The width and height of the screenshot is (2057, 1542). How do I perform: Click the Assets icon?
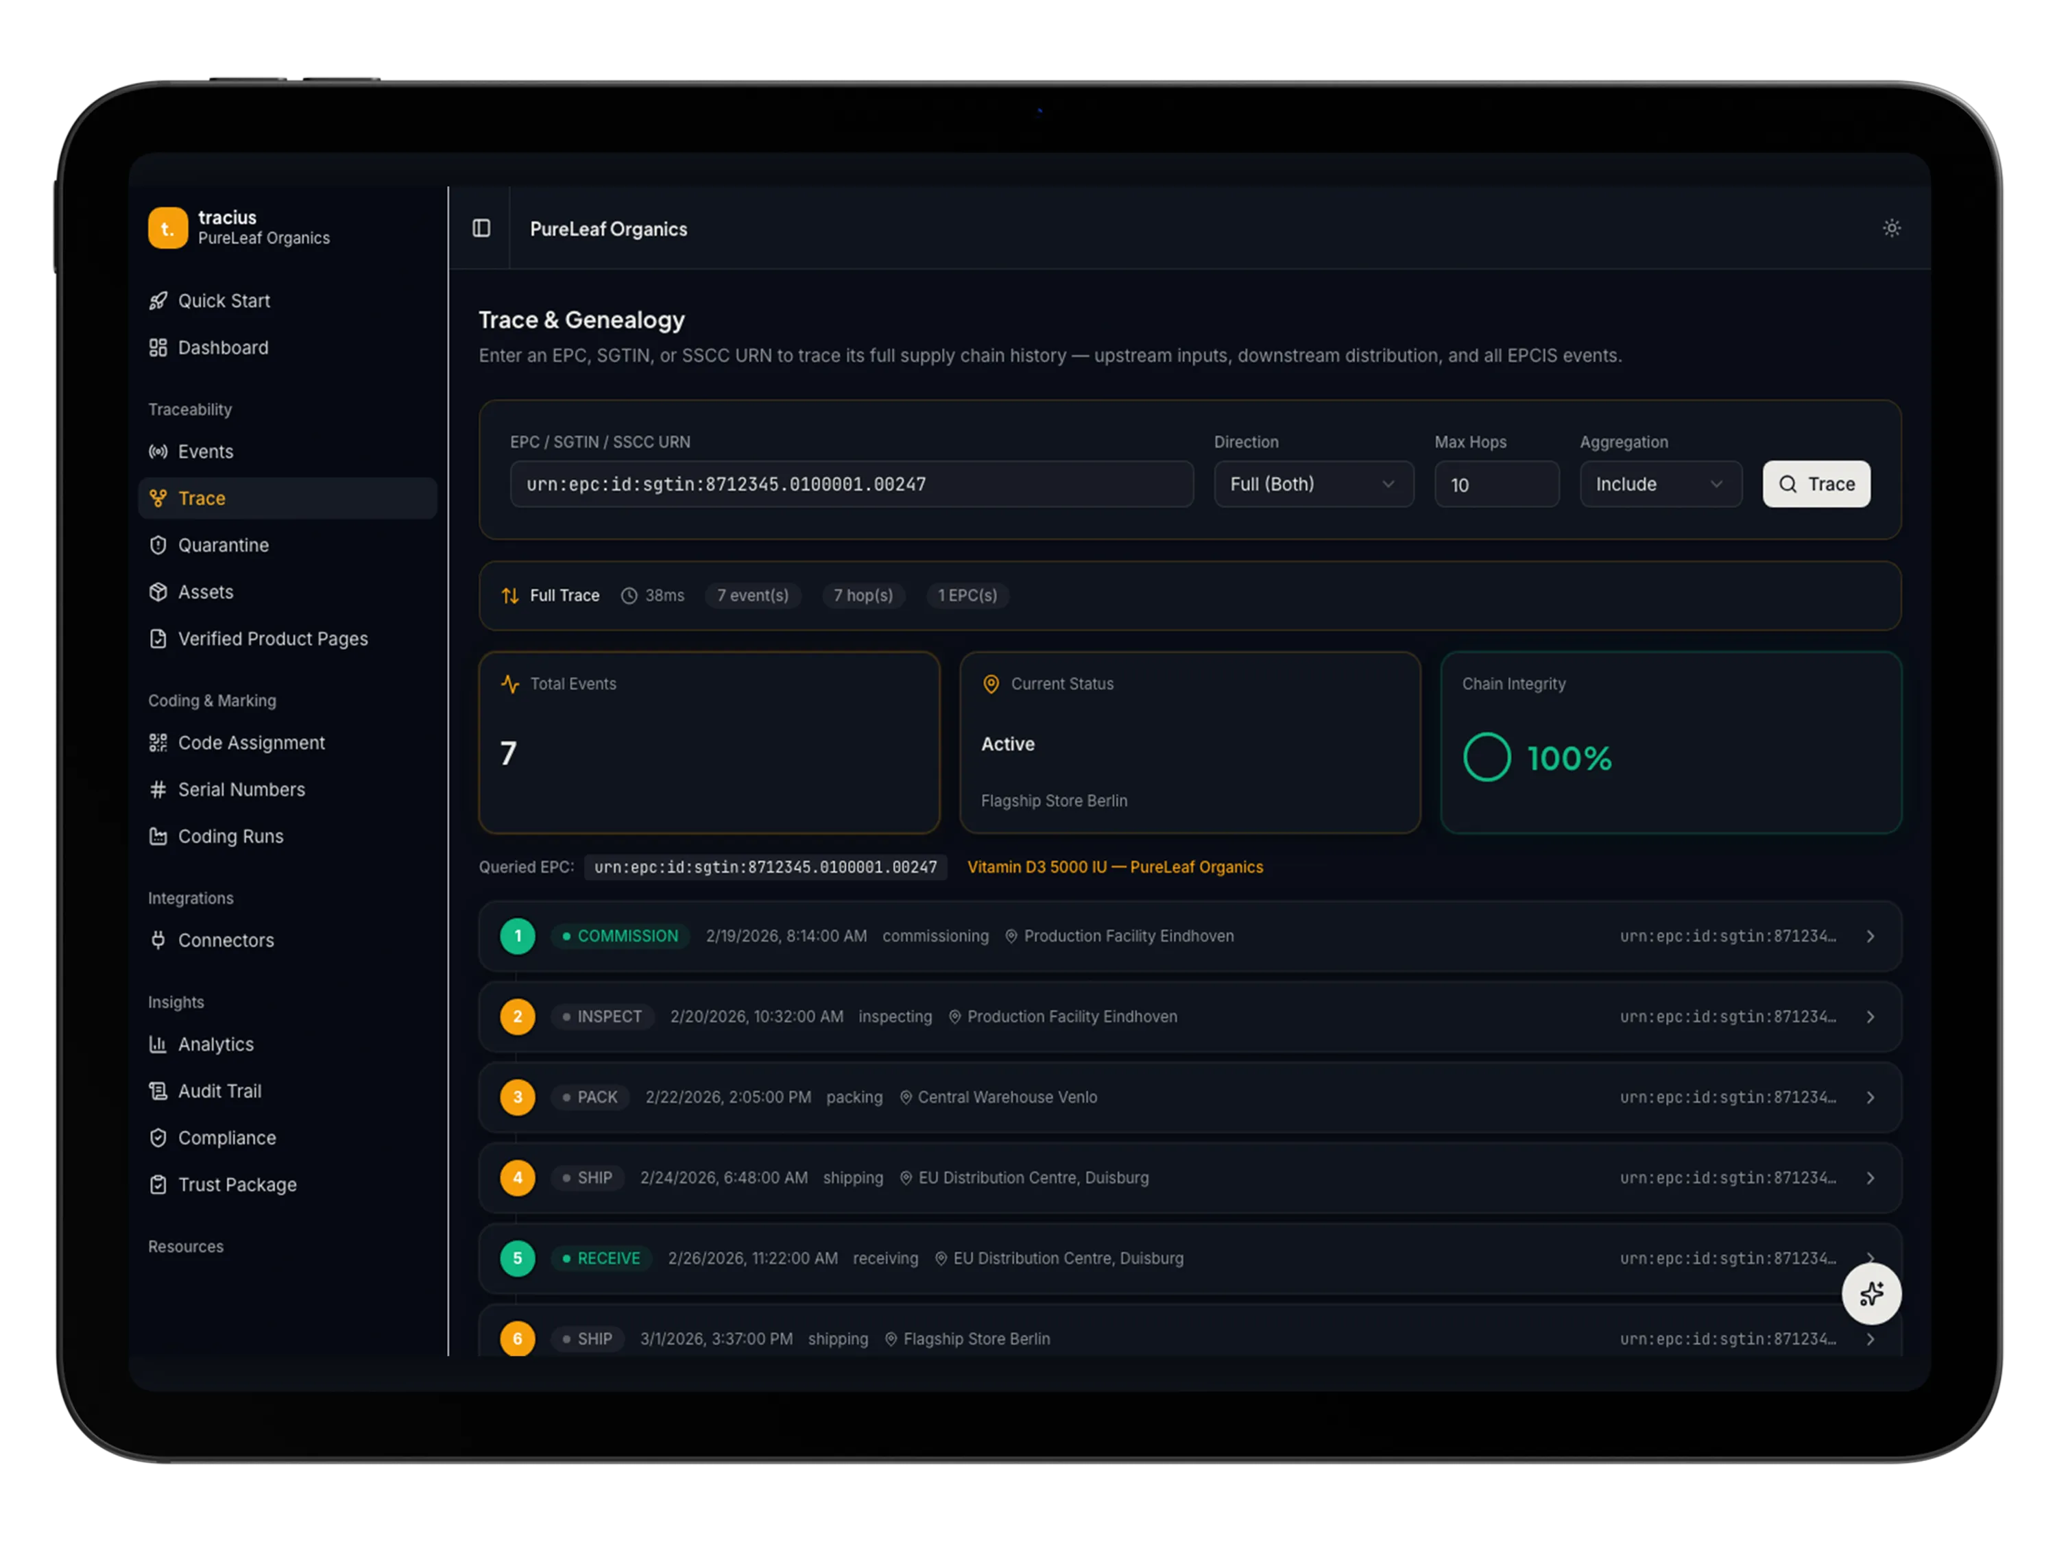pyautogui.click(x=160, y=592)
